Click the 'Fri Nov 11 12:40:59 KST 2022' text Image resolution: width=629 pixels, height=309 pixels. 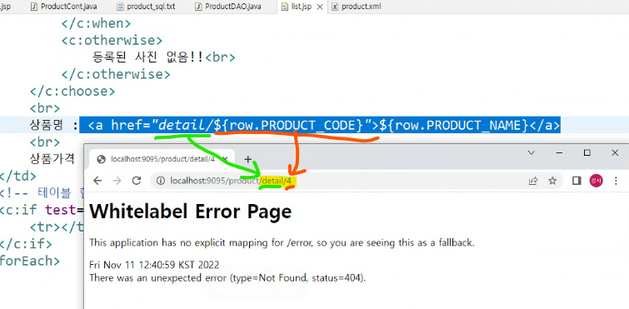(154, 266)
